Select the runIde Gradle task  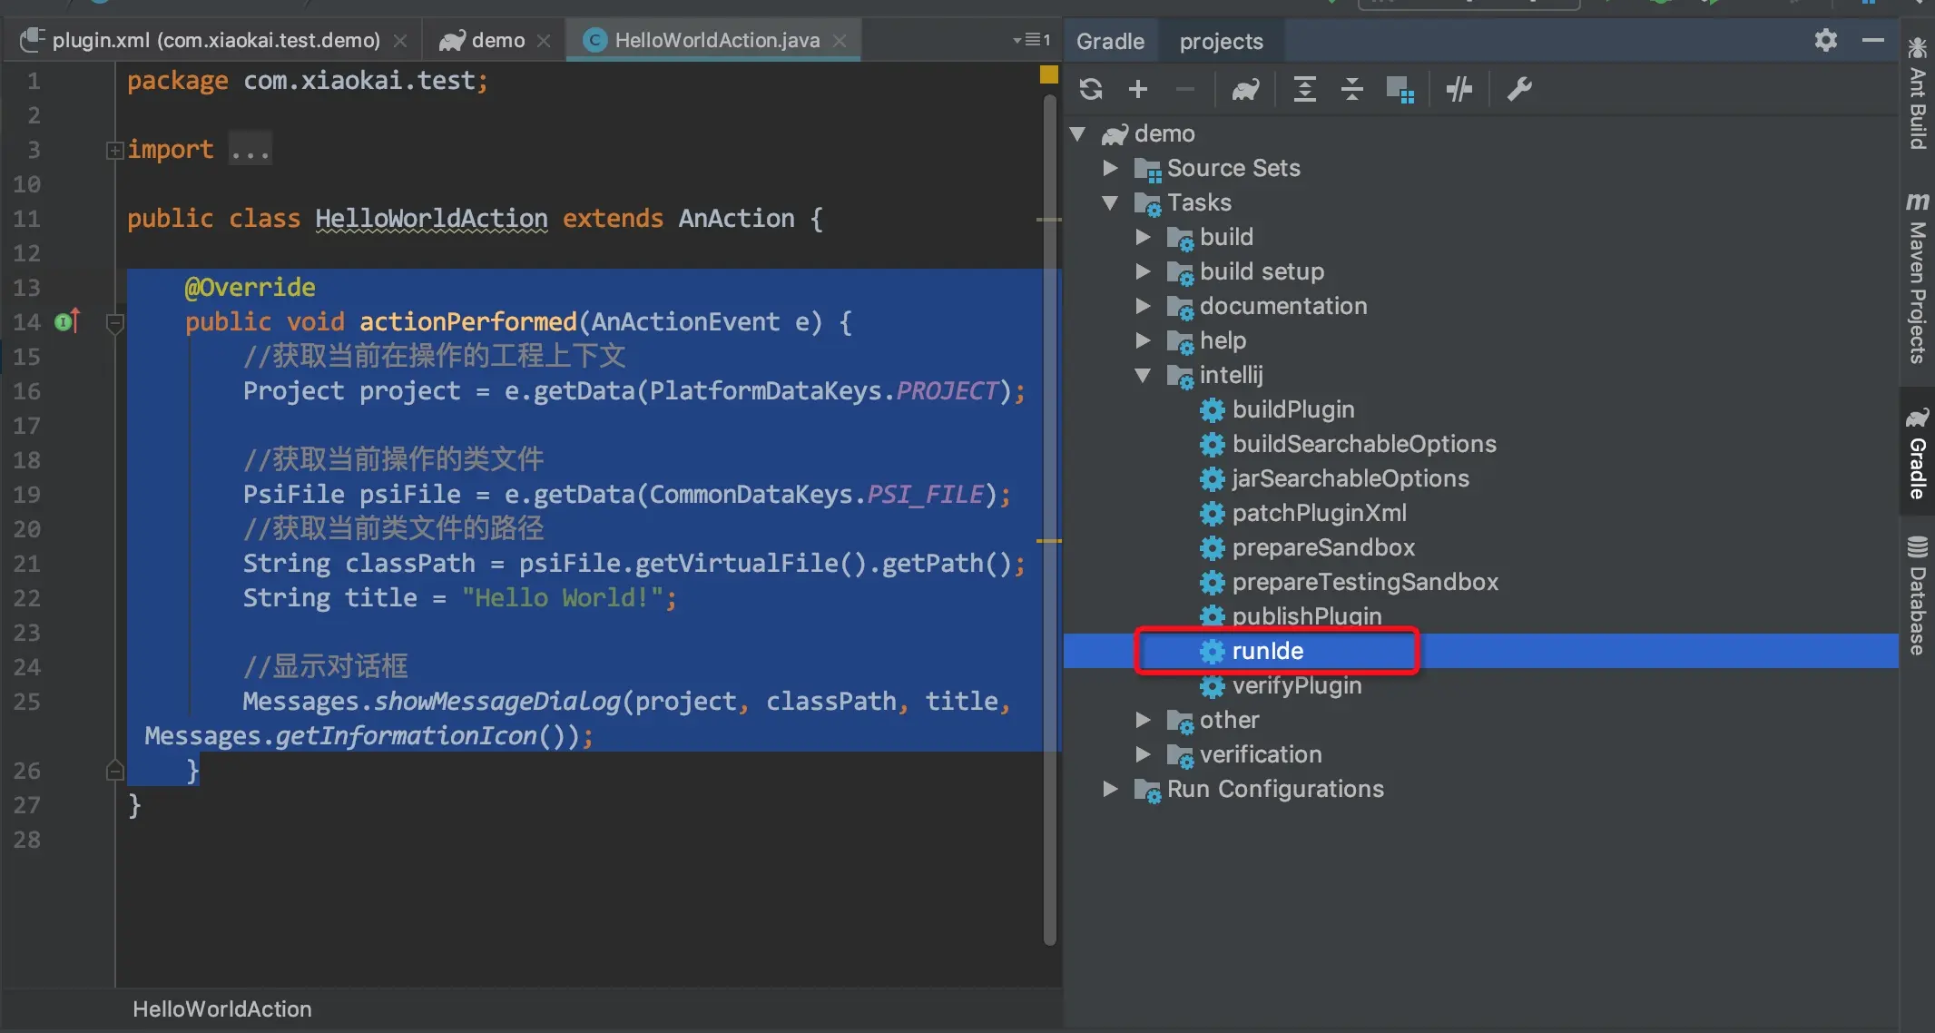[1267, 651]
